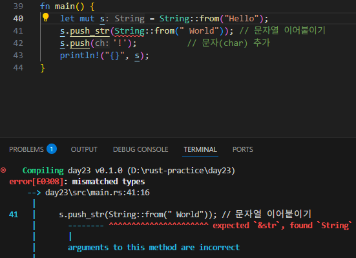
Task: Switch to the DEBUG CONSOLE tab
Action: [141, 149]
